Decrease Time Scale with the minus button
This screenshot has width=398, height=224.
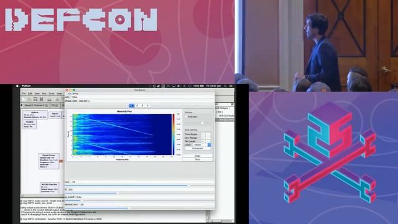(x=208, y=134)
